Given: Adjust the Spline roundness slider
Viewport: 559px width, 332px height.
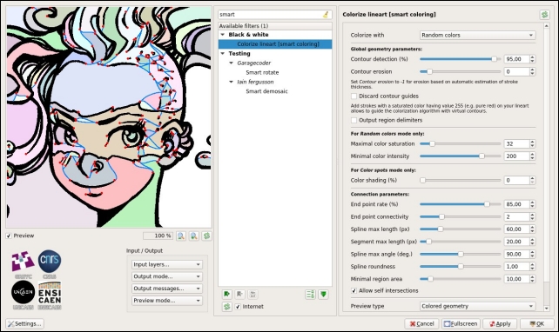Looking at the screenshot, I should (x=461, y=267).
